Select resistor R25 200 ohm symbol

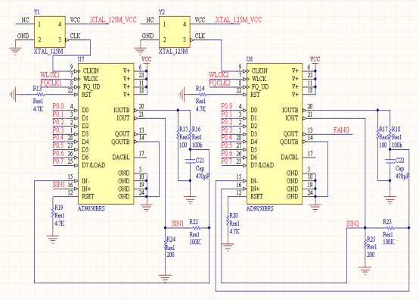coord(365,245)
